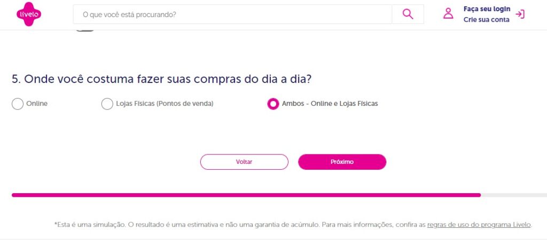Click the unfilled gray end of progress bar
547x240 pixels.
(513, 195)
